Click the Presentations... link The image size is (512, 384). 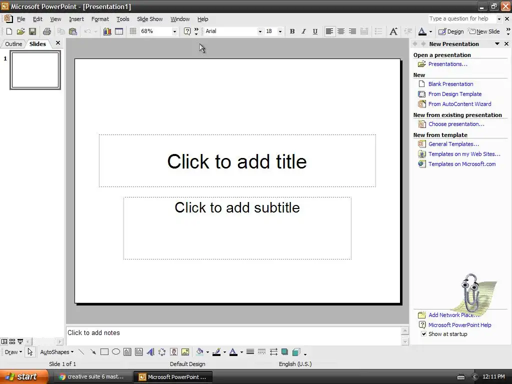click(x=447, y=64)
